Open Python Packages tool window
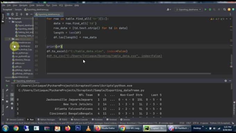 coord(47,119)
